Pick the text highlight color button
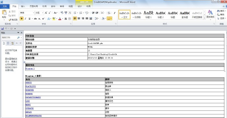The image size is (227, 118). (x=54, y=19)
